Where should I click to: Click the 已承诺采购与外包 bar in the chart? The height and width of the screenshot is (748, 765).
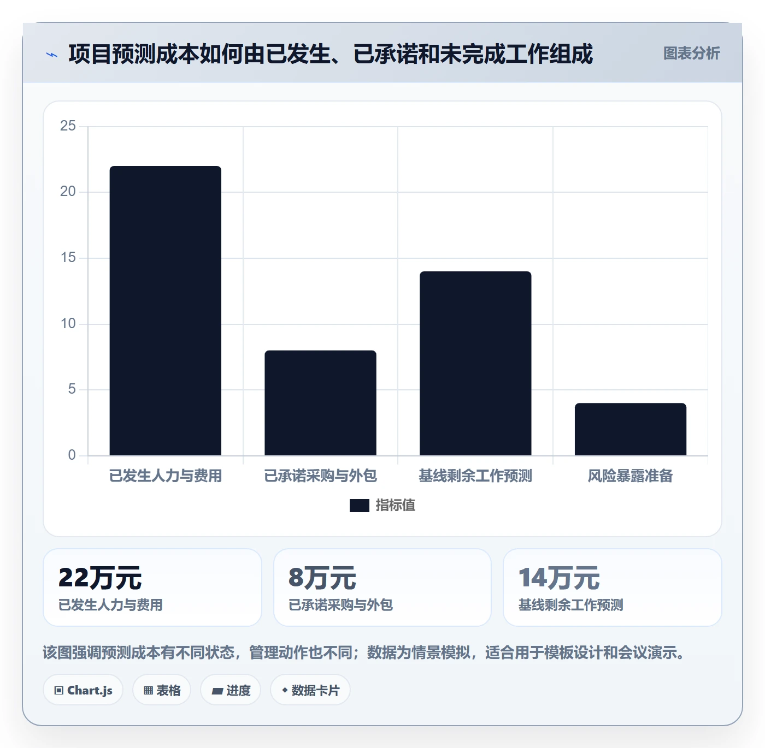(x=321, y=403)
